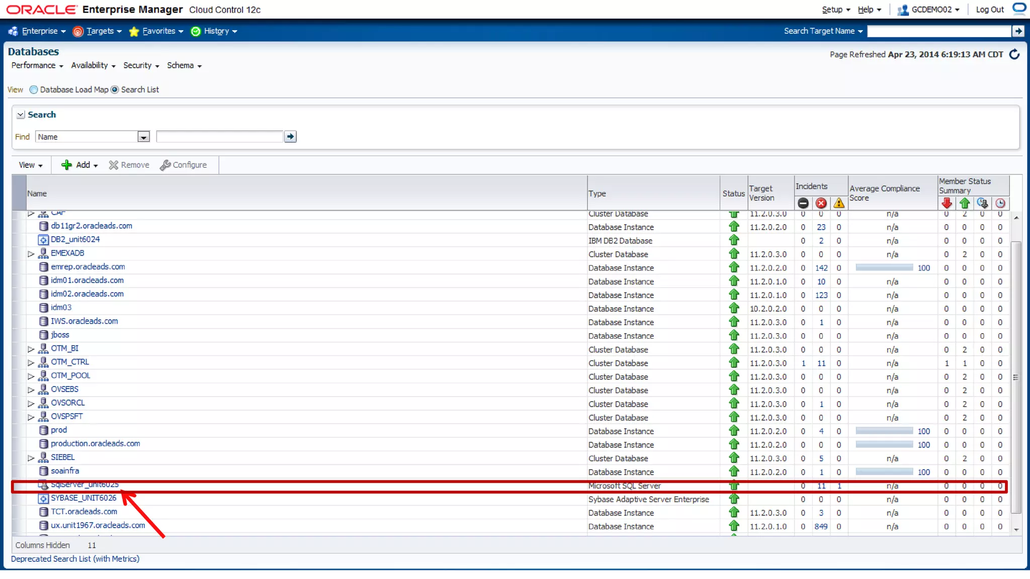Click the status up arrow for emrep.oracleads.com
1030x579 pixels.
point(734,267)
